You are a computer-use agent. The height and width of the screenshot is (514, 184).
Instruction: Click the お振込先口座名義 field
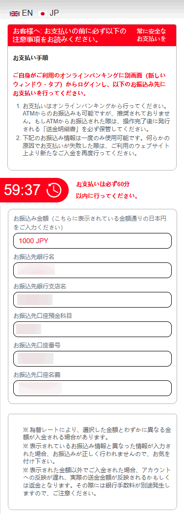[92, 389]
